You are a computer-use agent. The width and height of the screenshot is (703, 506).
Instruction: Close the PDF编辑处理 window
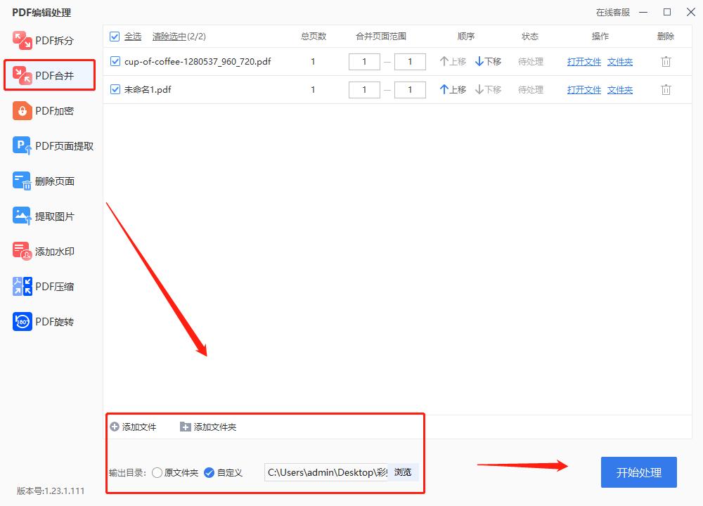point(691,12)
